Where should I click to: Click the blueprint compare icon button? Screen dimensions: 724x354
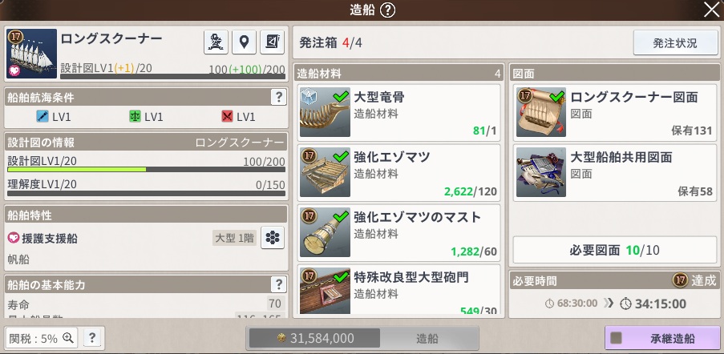[273, 42]
